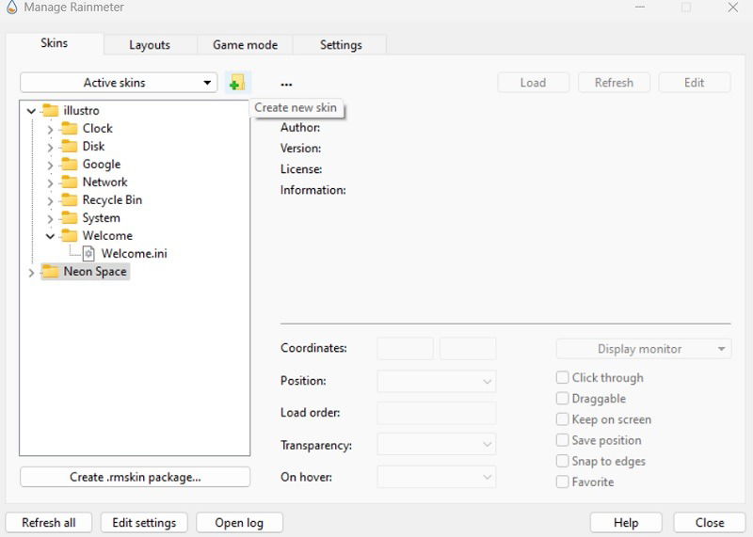Select the Network tree label

105,182
